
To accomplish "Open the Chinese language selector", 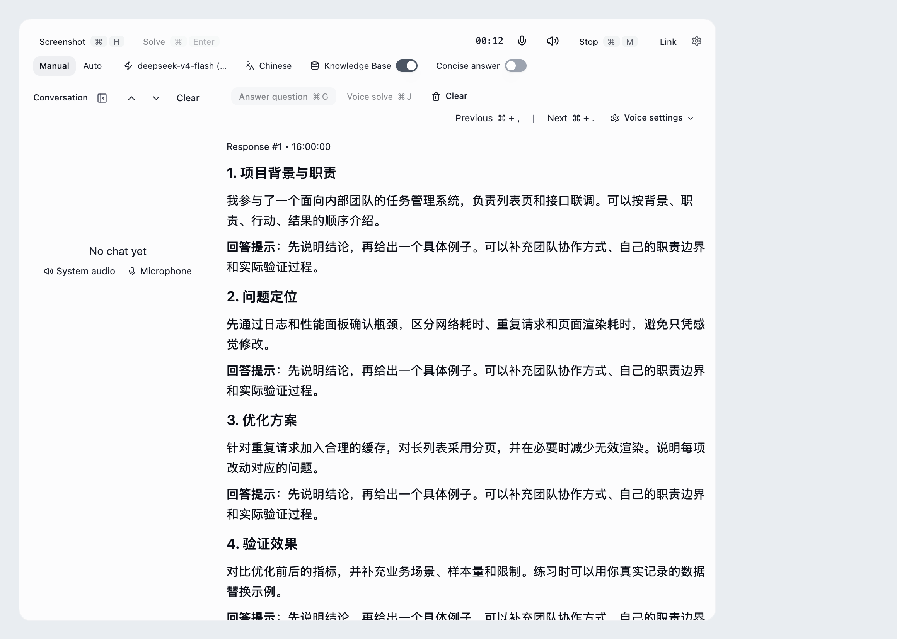I will click(269, 66).
